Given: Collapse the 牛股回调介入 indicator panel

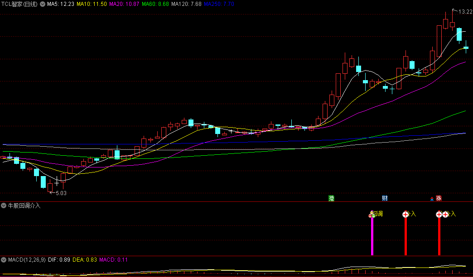Looking at the screenshot, I should coord(4,205).
